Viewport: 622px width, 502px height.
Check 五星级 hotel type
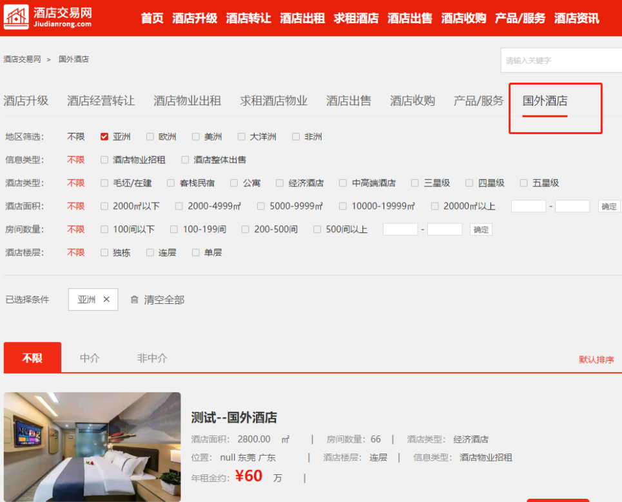coord(523,183)
